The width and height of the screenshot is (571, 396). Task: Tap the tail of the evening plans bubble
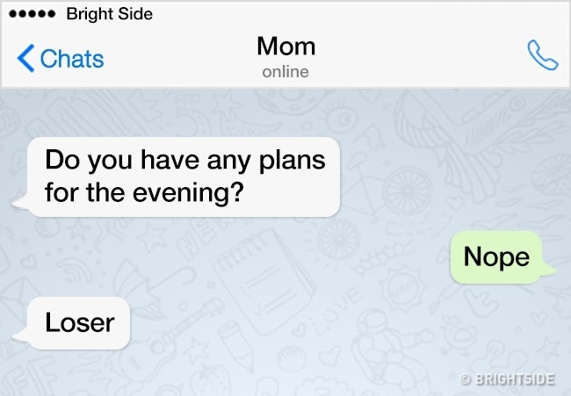21,203
